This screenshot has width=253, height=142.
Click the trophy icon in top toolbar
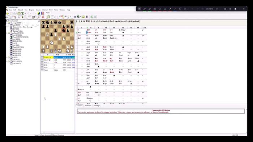[22, 13]
